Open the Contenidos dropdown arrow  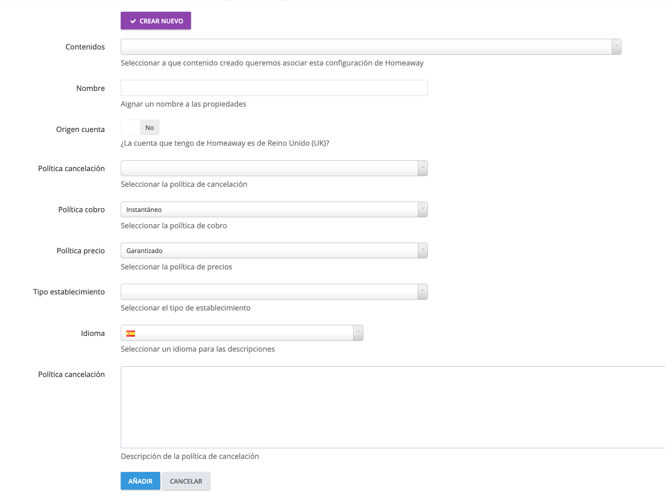(x=616, y=47)
